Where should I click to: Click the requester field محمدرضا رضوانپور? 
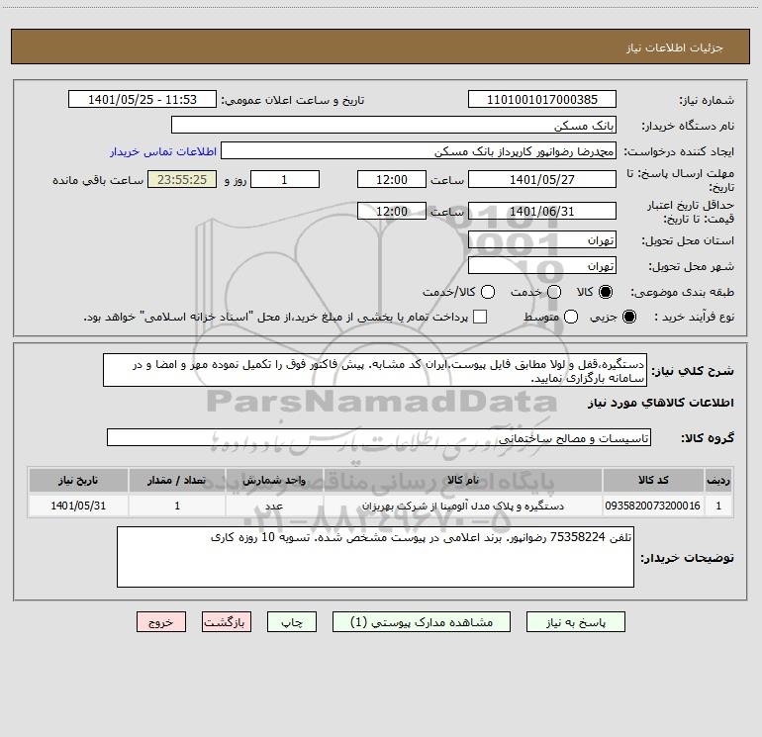pos(419,150)
